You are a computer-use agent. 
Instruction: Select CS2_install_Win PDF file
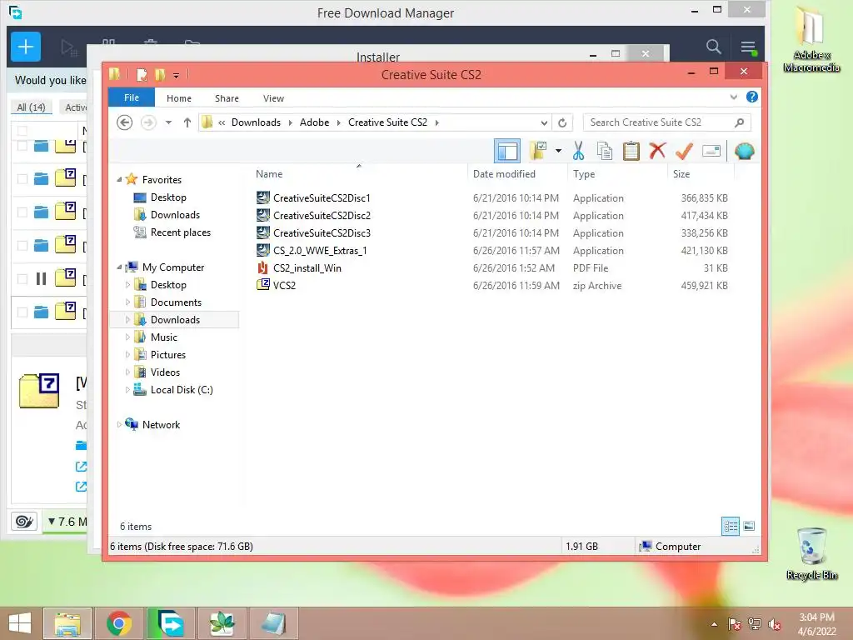pos(307,267)
